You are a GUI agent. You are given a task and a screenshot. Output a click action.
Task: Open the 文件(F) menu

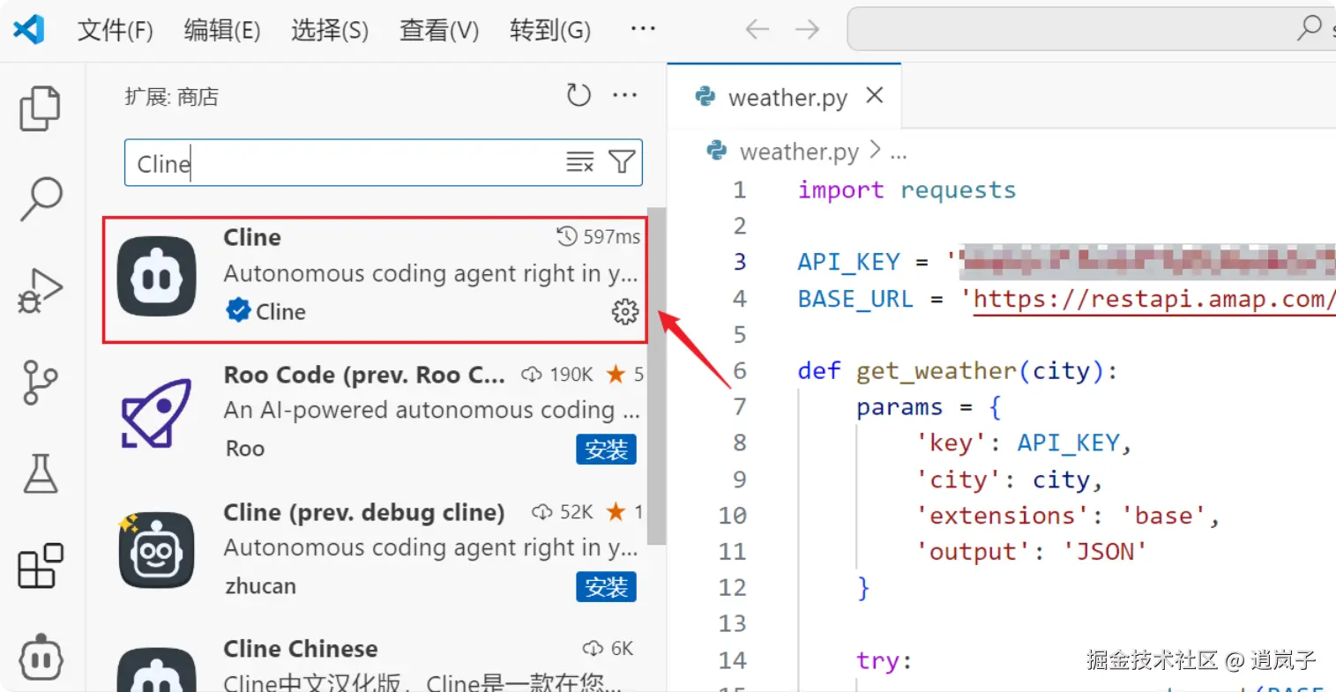[116, 30]
